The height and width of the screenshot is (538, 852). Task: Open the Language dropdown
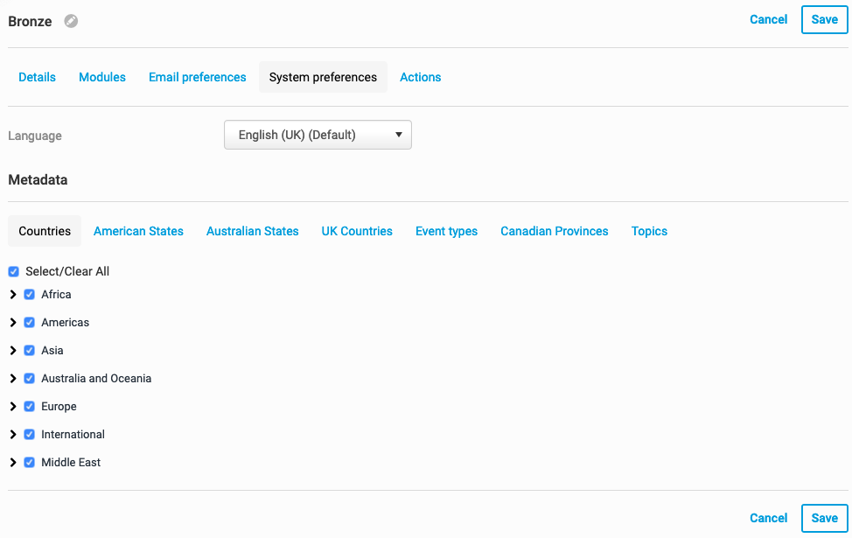(318, 136)
